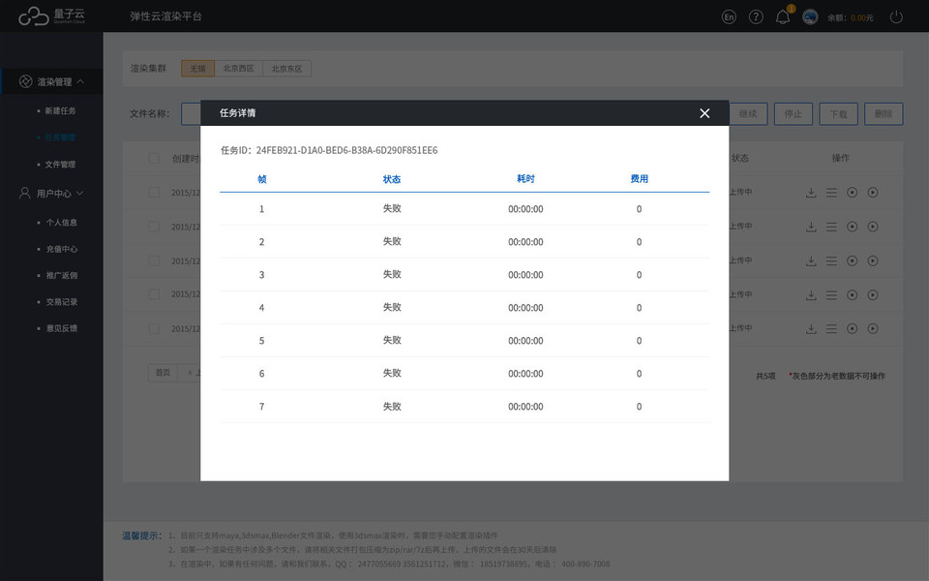The height and width of the screenshot is (581, 929).
Task: Click the task ID 24FEB921-D1A0-BED6-B38A-6D290F851EE6
Action: click(346, 151)
